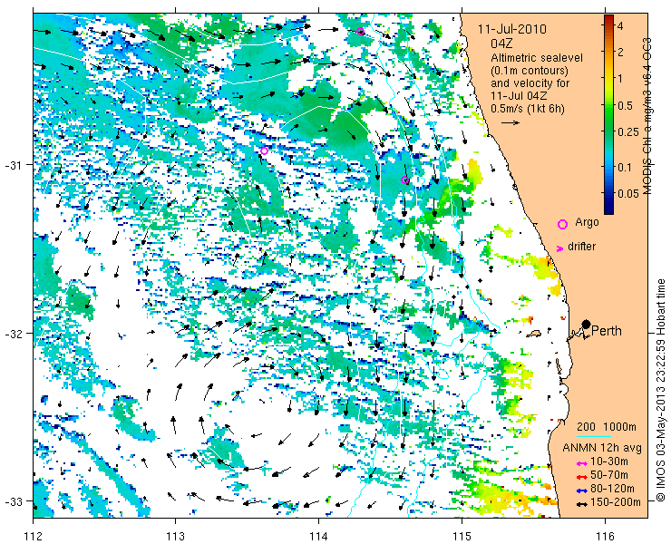
Task: Click the magenta 10-30m legend arrow
Action: (581, 463)
